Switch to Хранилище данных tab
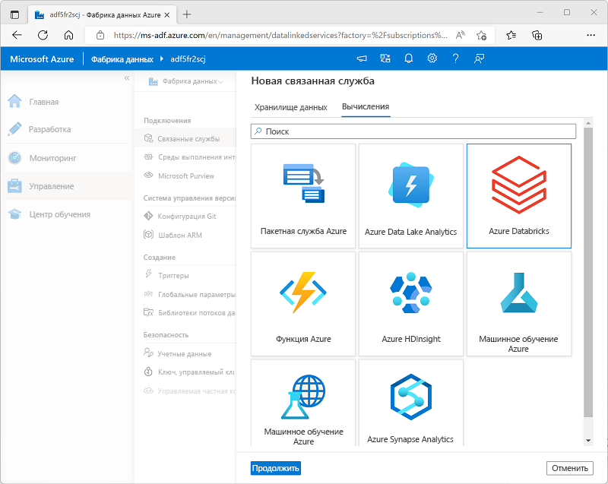 [x=291, y=107]
